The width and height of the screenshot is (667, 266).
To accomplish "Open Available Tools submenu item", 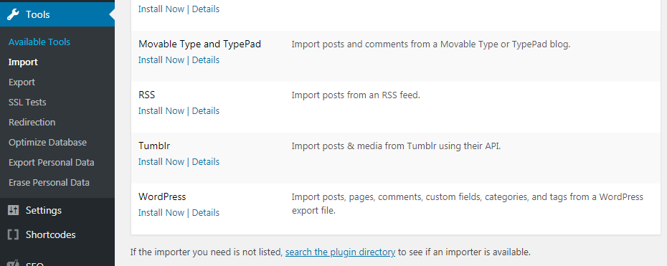I will (x=39, y=42).
